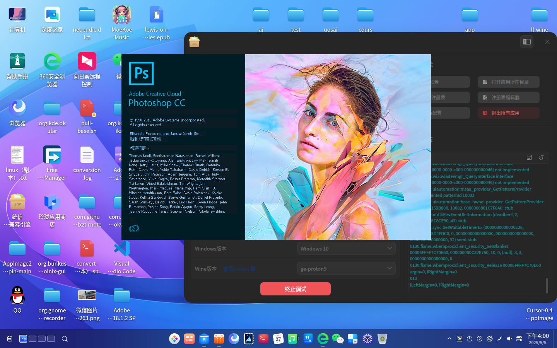Viewport: 557px width, 348px height.
Task: Open the 注册表编辑器 button
Action: tap(509, 97)
